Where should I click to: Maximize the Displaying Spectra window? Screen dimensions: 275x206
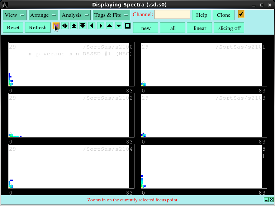(x=262, y=5)
